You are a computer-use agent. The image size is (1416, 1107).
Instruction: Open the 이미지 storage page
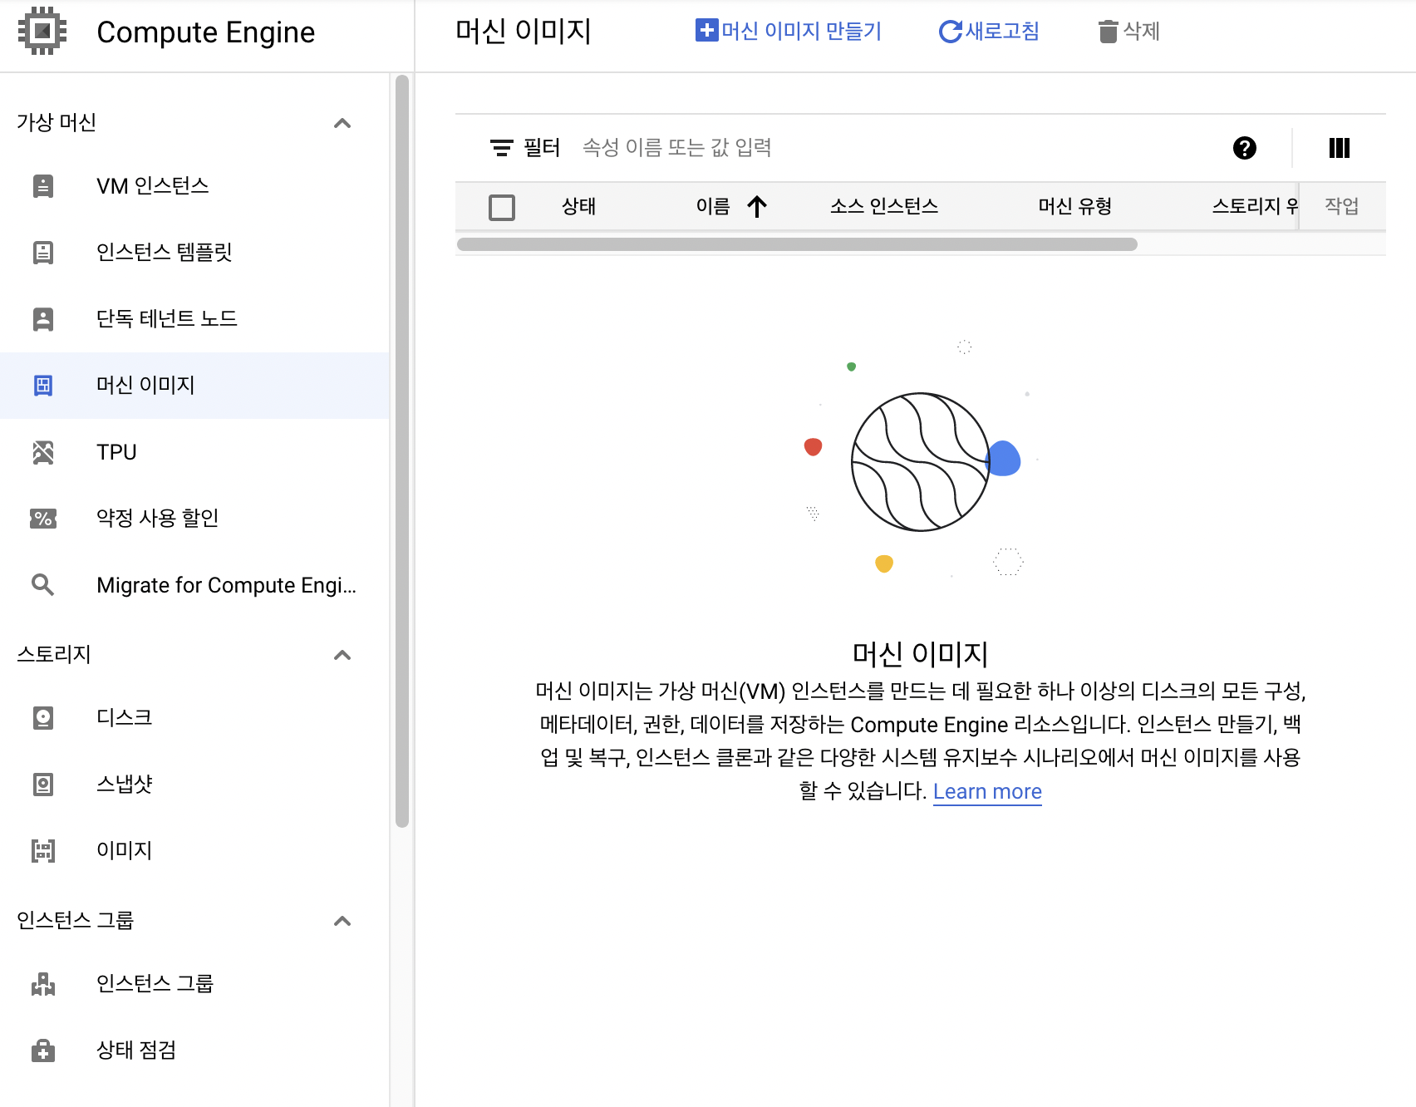194,851
